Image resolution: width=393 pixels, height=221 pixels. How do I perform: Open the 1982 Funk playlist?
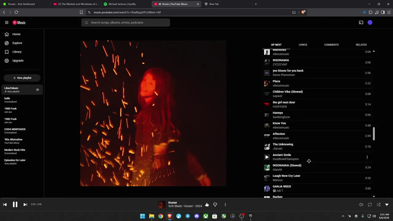tap(22, 121)
